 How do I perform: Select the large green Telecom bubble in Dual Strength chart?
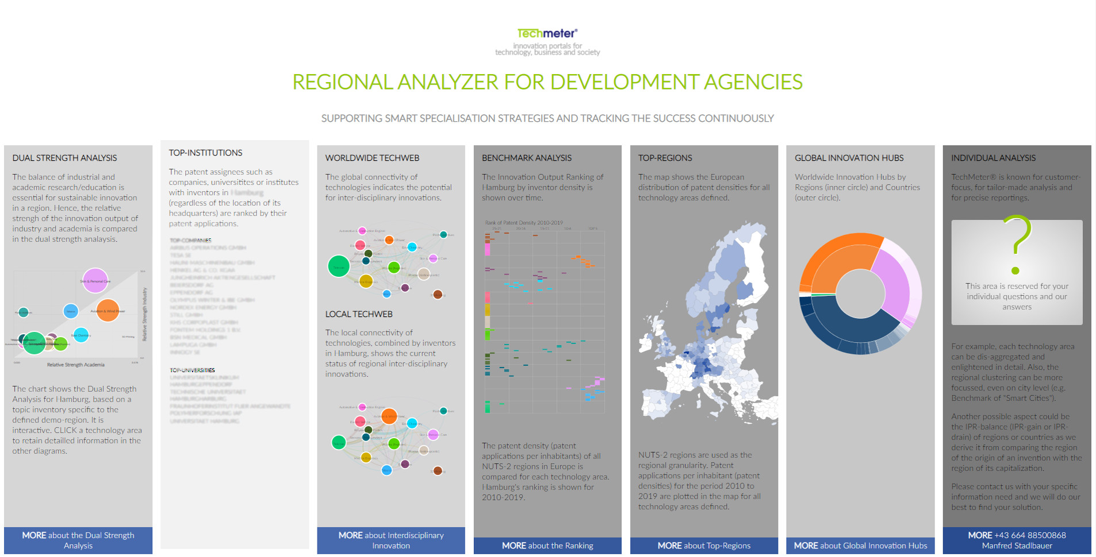coord(34,343)
